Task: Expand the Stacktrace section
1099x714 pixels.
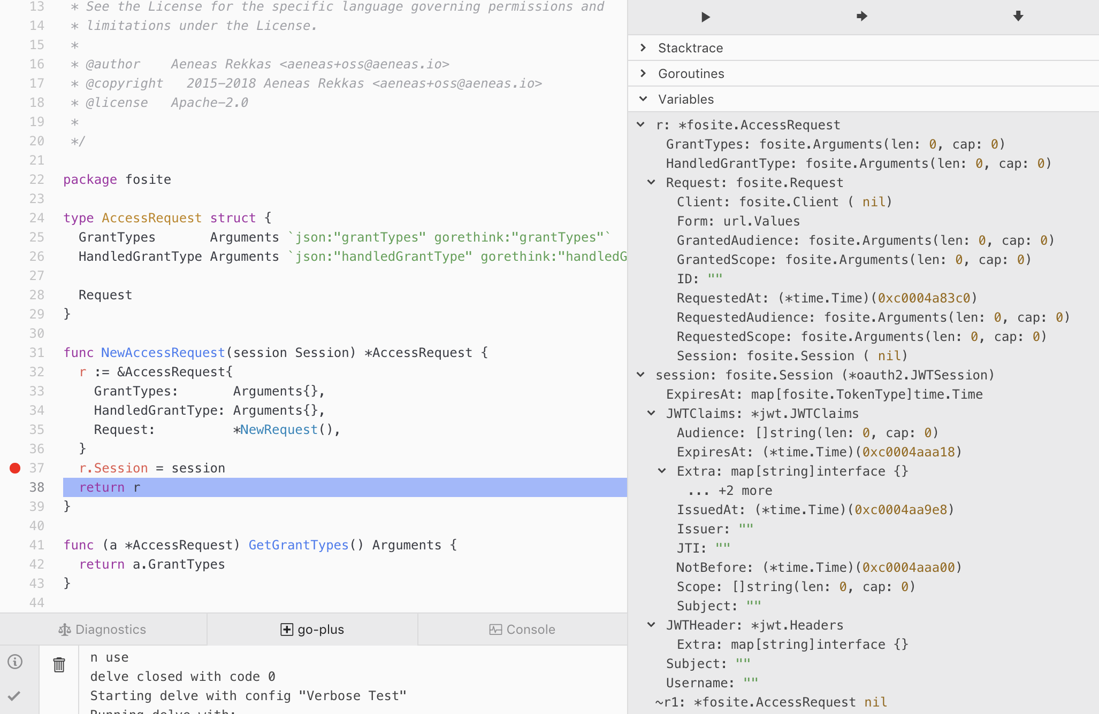Action: [644, 48]
